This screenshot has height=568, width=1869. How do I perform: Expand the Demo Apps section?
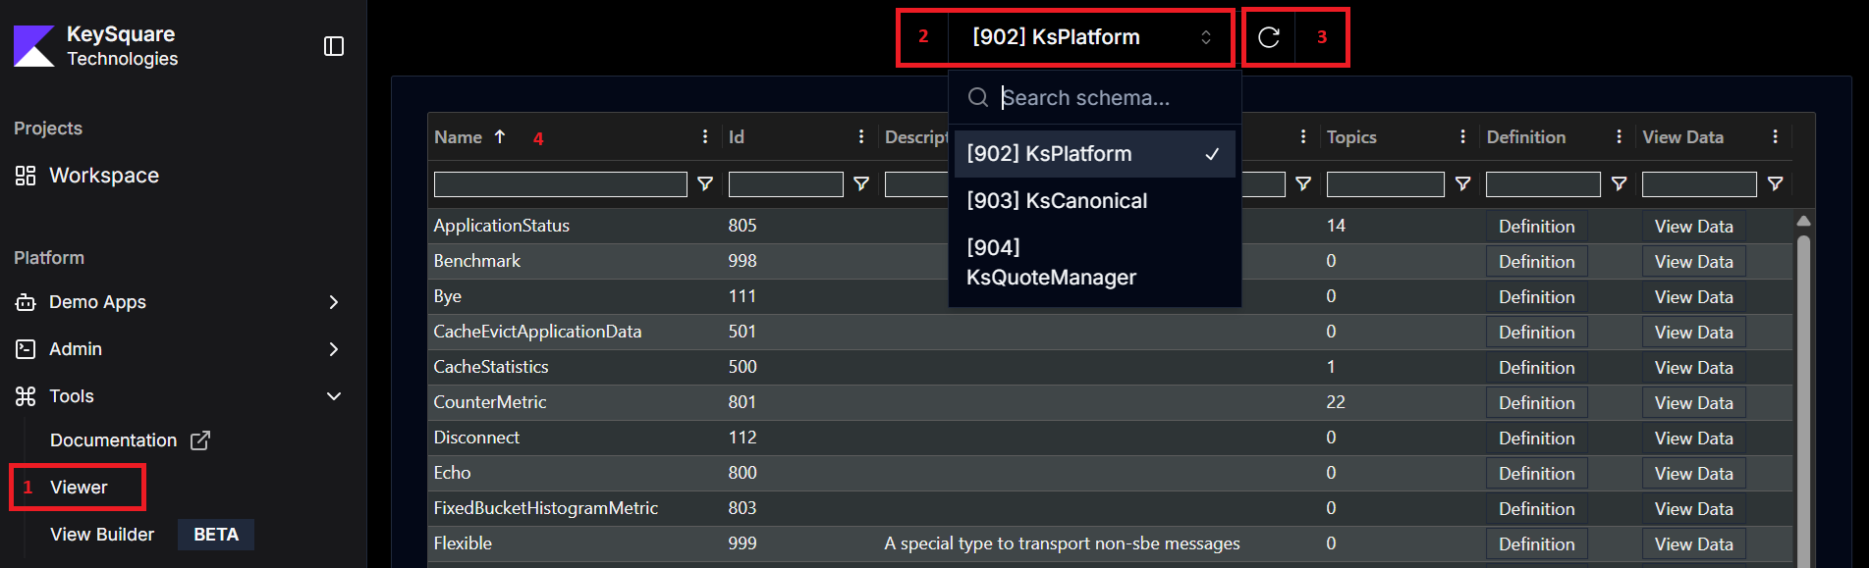(333, 302)
